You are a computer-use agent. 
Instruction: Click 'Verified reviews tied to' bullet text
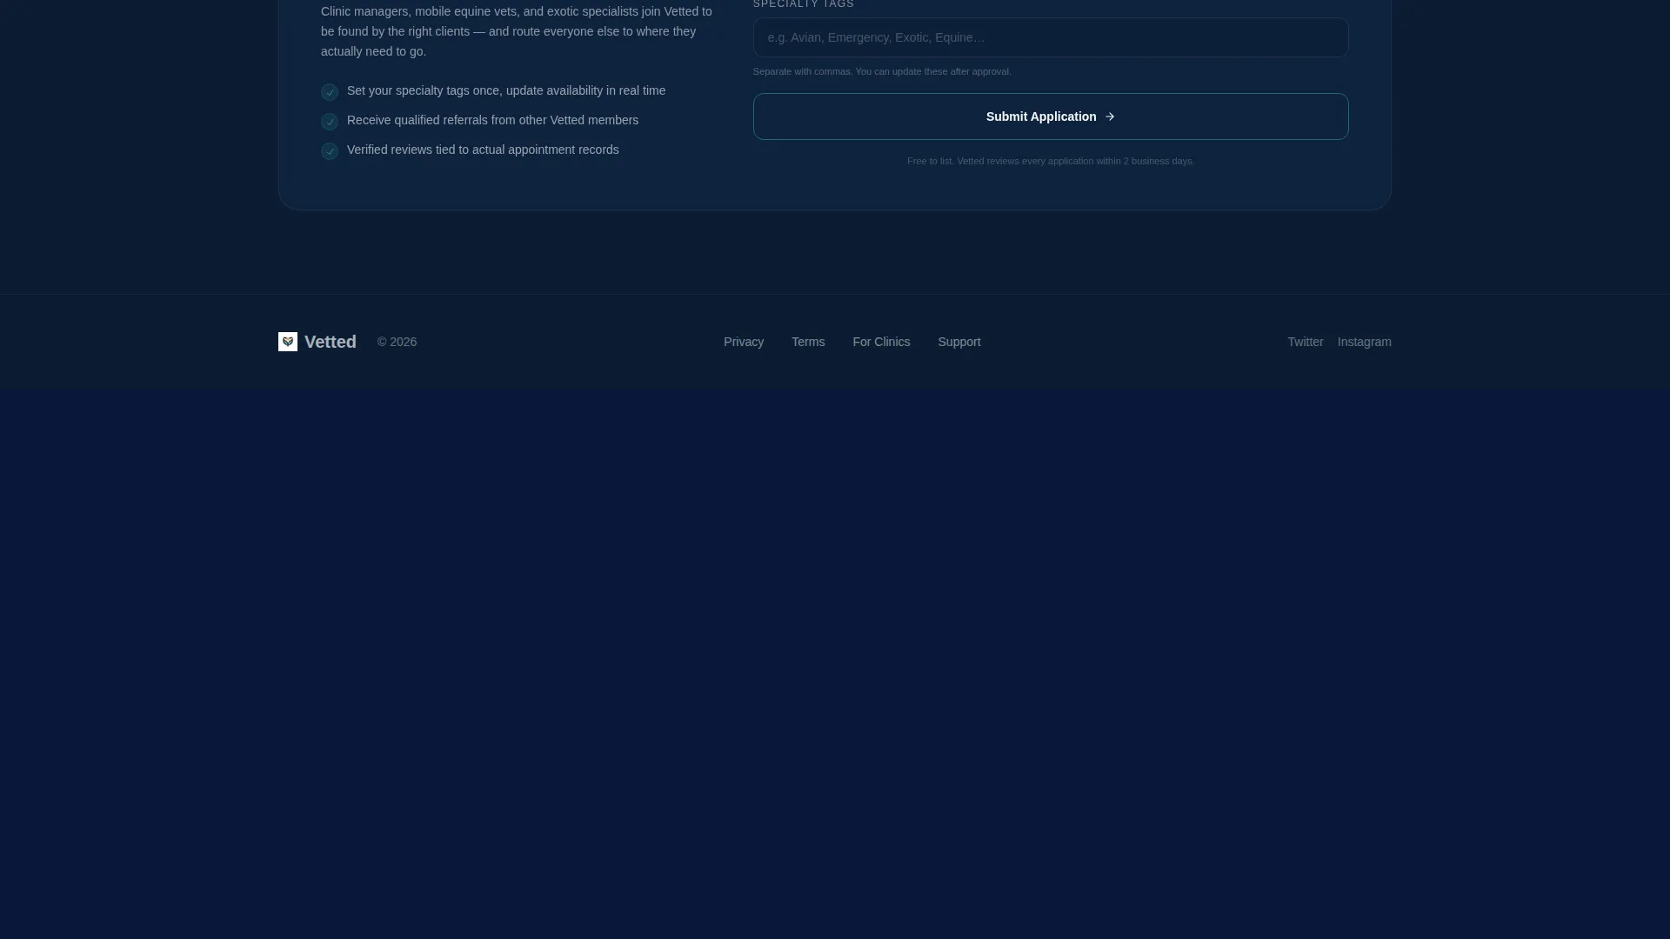click(483, 150)
